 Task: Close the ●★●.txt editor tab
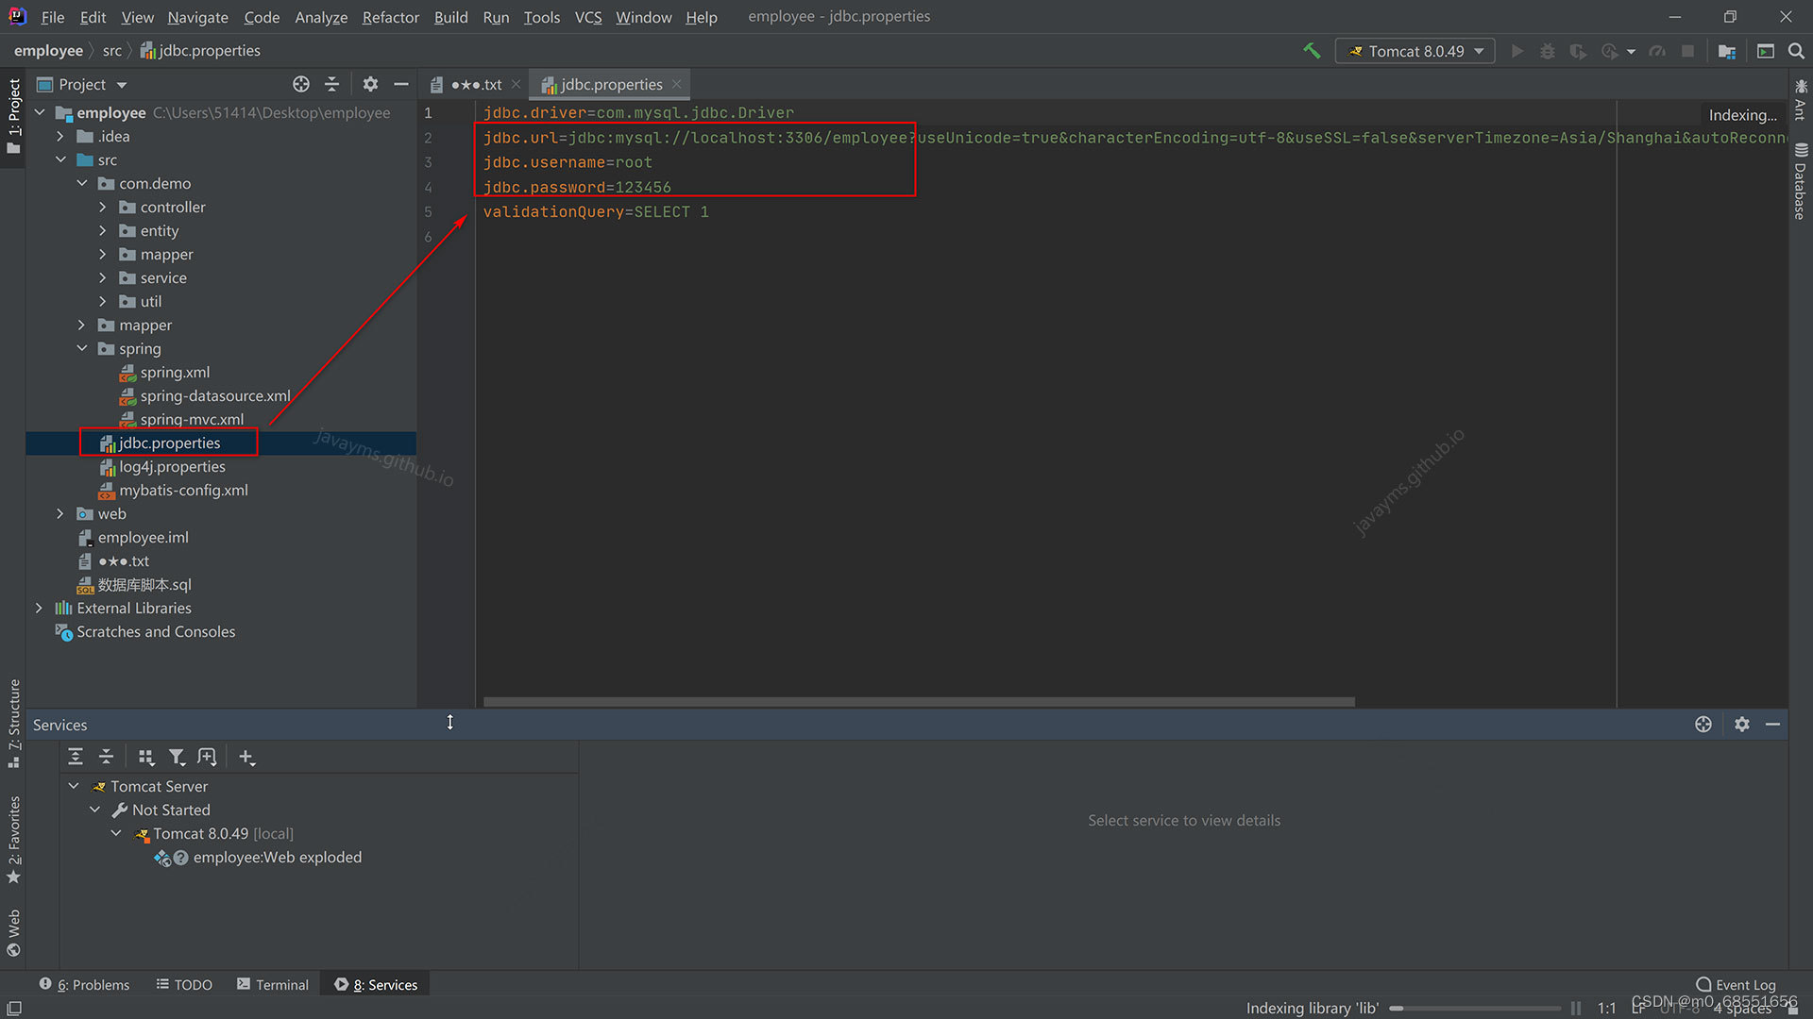click(516, 84)
